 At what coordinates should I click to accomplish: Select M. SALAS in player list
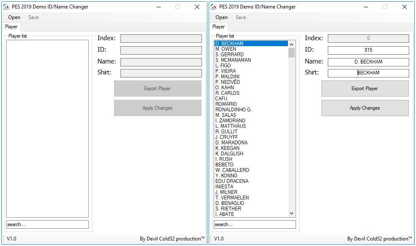pos(251,115)
